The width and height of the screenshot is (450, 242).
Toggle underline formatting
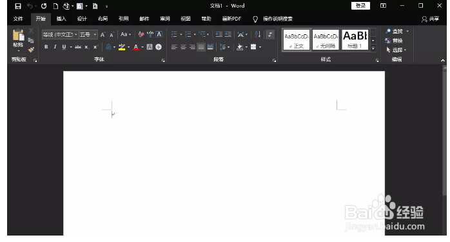[64, 47]
